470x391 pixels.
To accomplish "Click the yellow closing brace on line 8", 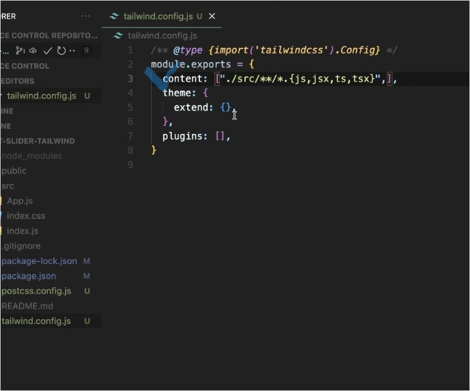I will coord(154,150).
